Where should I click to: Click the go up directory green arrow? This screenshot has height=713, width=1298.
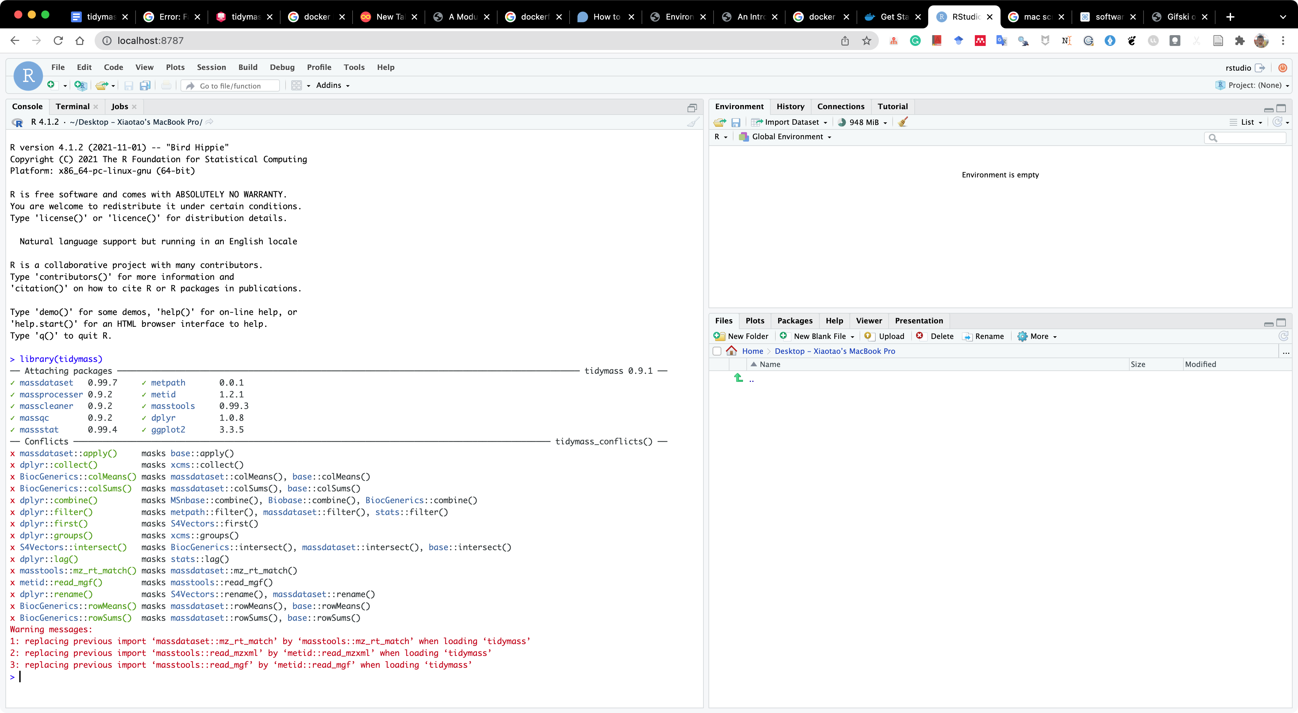click(x=739, y=378)
